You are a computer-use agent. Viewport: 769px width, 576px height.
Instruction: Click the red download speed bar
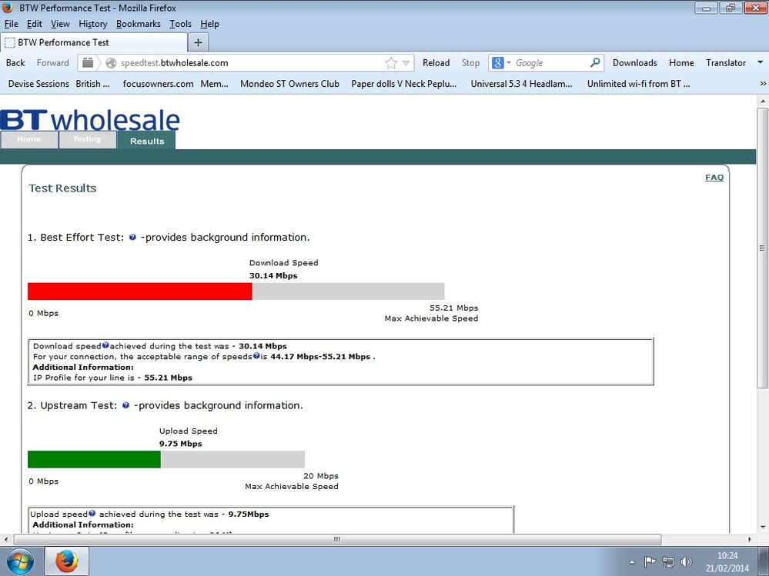(x=140, y=291)
